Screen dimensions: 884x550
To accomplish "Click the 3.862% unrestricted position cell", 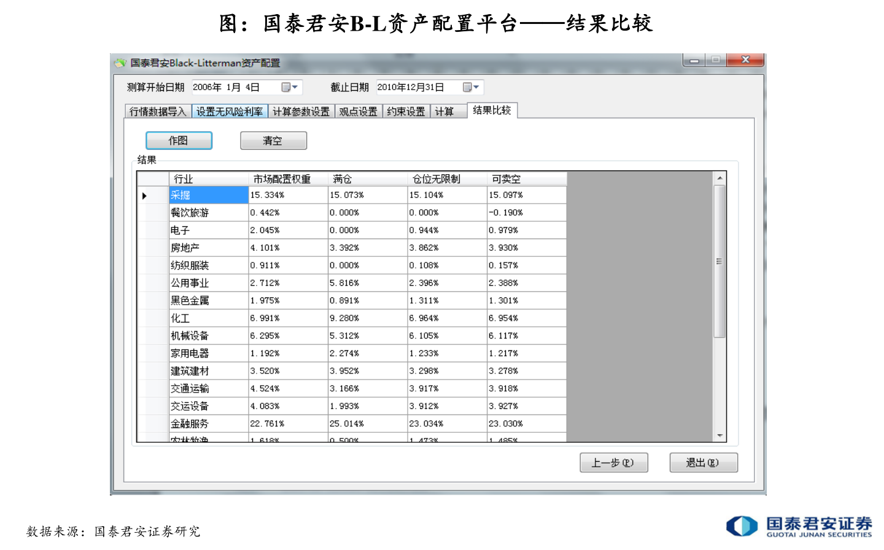I will click(447, 248).
